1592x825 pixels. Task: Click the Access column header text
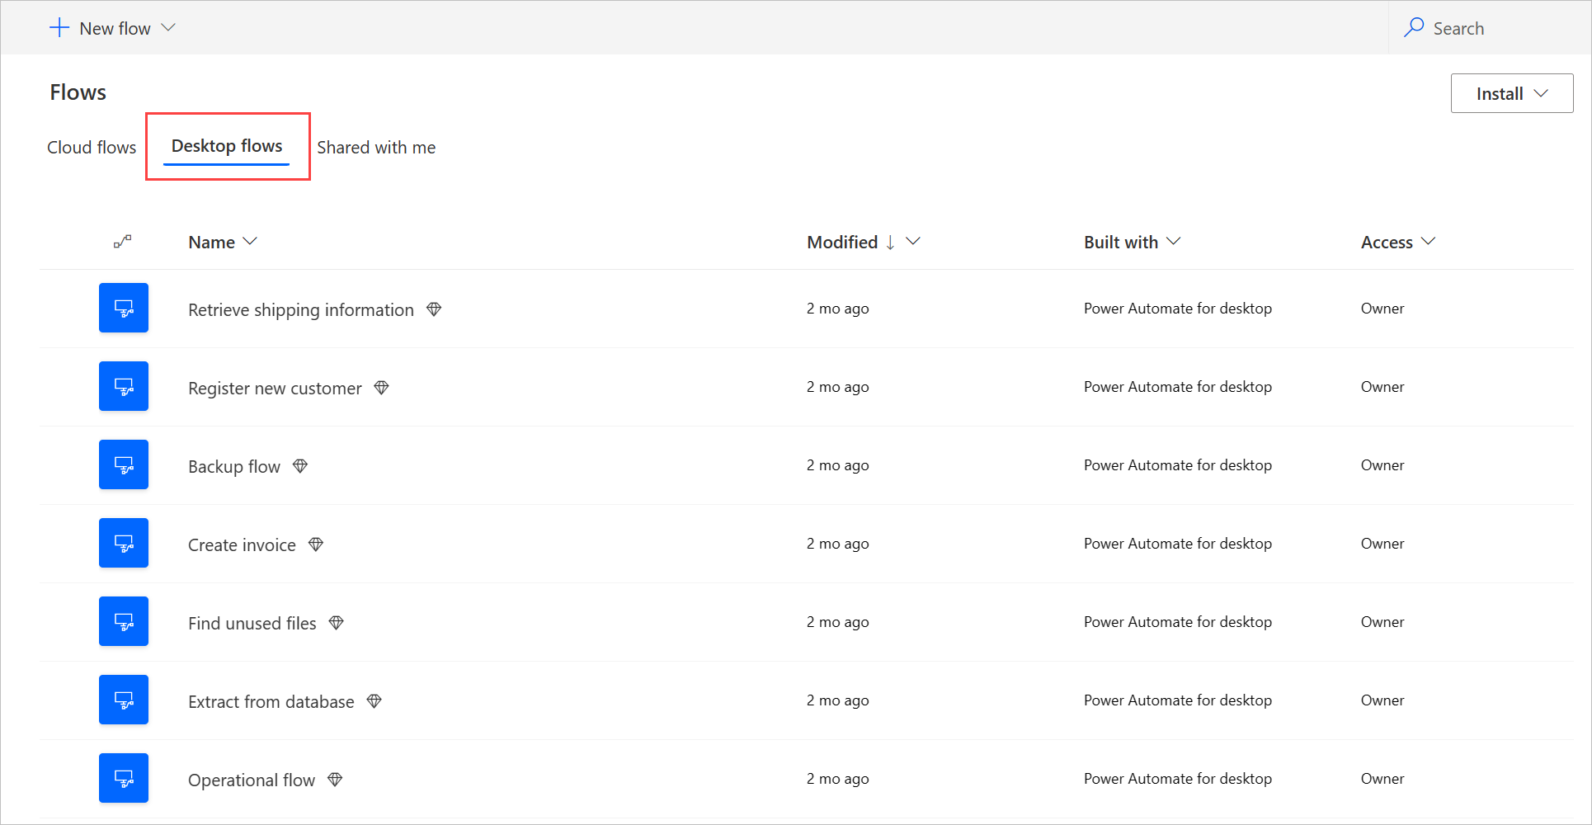coord(1387,242)
